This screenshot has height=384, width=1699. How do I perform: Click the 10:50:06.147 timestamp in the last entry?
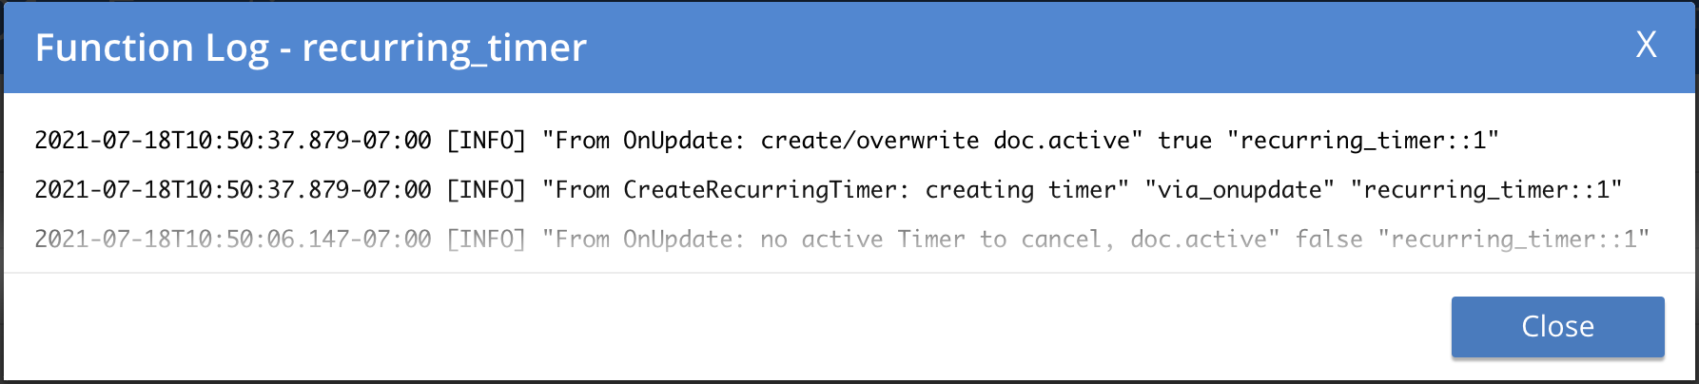[x=233, y=240]
